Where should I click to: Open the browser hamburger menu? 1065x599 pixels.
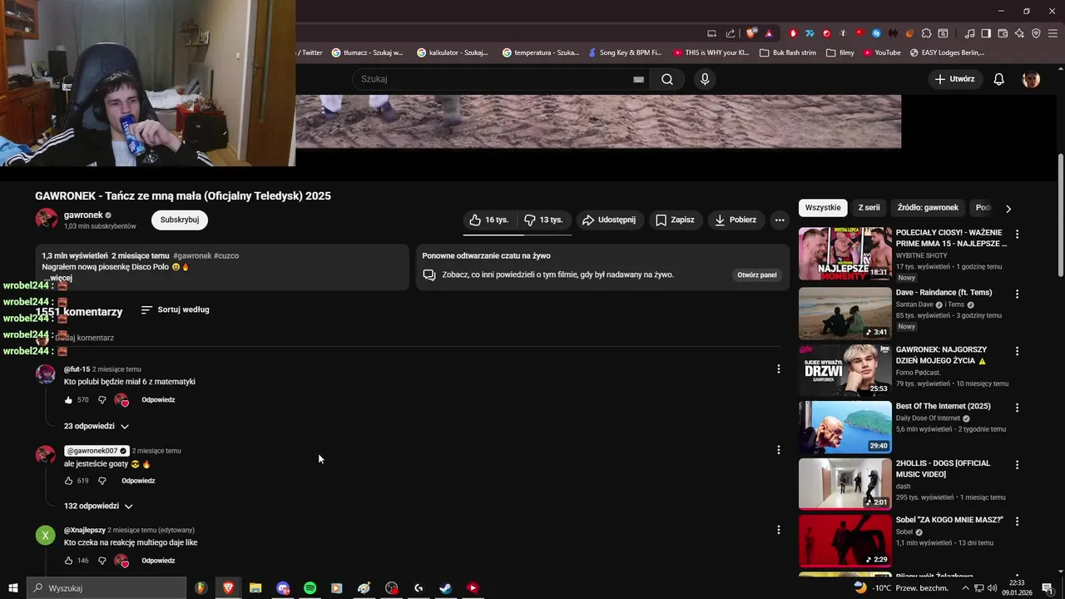point(1053,33)
